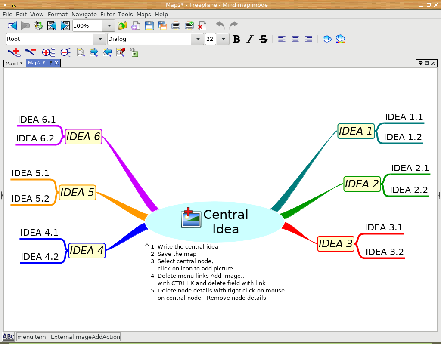Close current map with red X page icon
Screen dimensions: 441x344
coord(202,25)
